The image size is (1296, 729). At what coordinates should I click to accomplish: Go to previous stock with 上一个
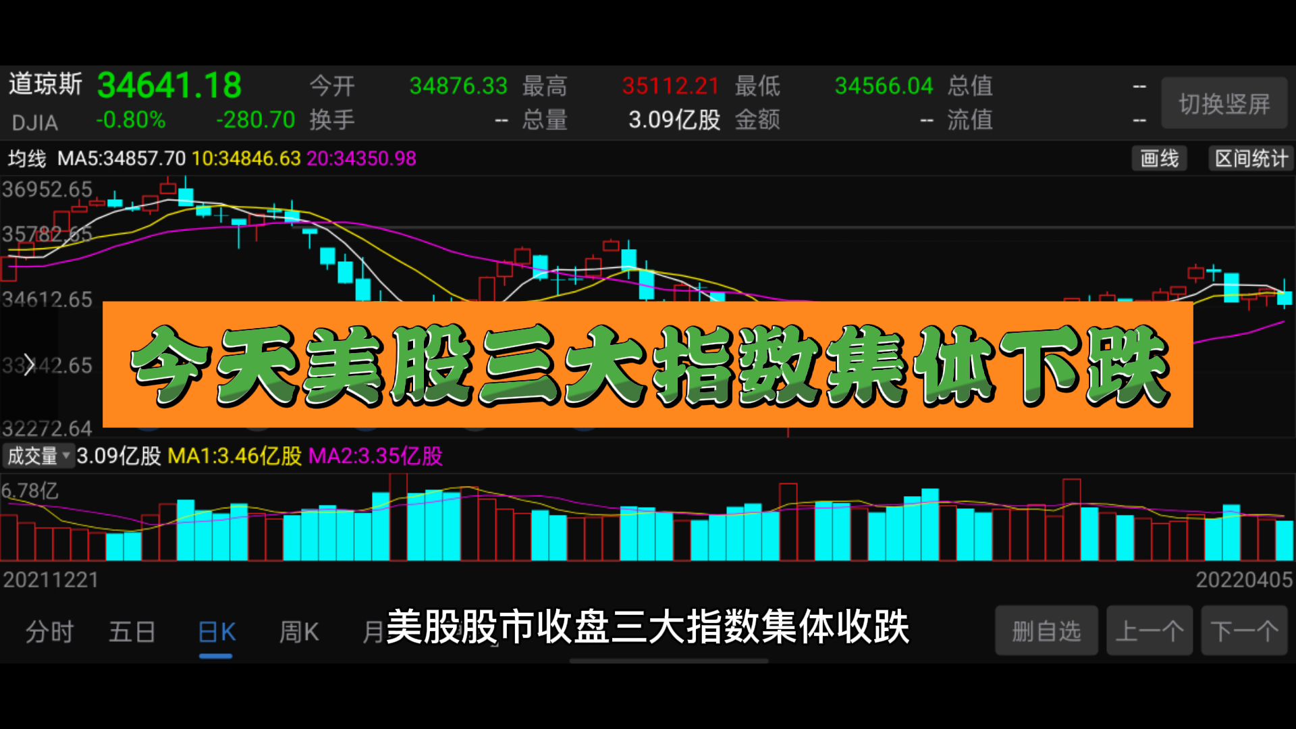(1150, 631)
